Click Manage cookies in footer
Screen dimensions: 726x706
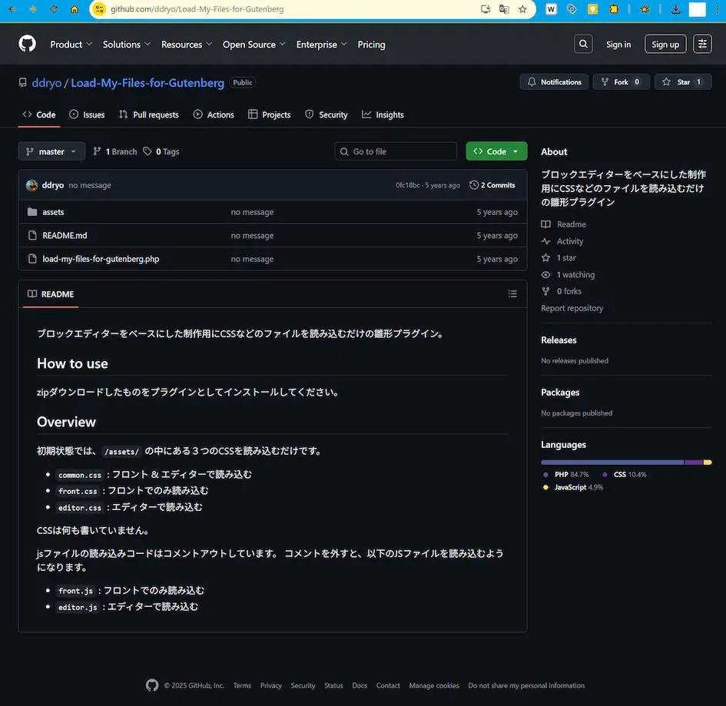pyautogui.click(x=434, y=685)
